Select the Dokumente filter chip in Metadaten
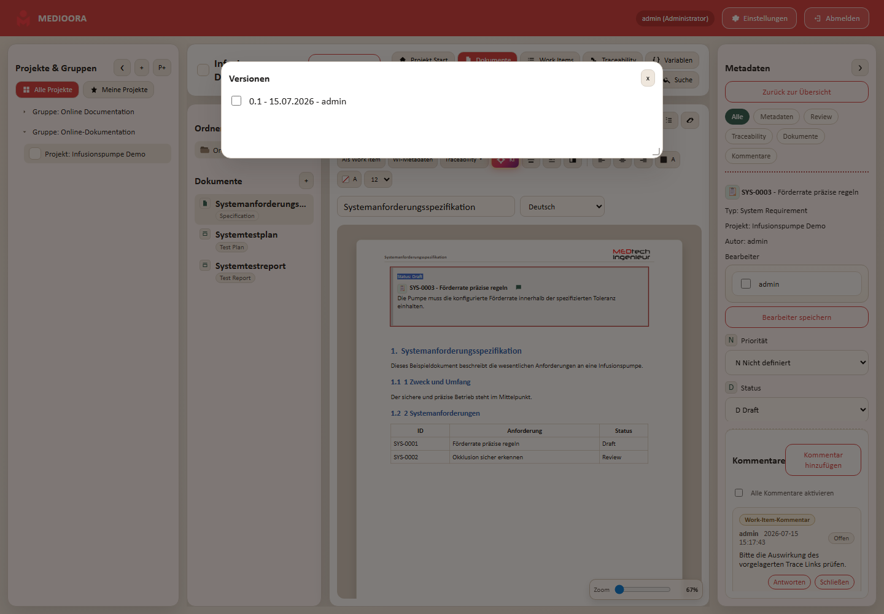Screen dimensions: 884x614 point(801,136)
